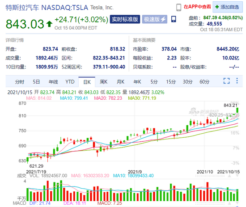Click the 市值 value 8445.20亿
This screenshot has width=246, height=207.
pos(228,49)
